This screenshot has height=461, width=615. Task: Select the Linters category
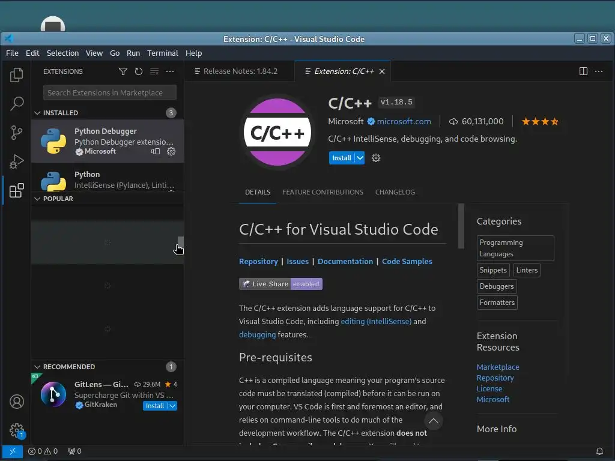point(527,270)
